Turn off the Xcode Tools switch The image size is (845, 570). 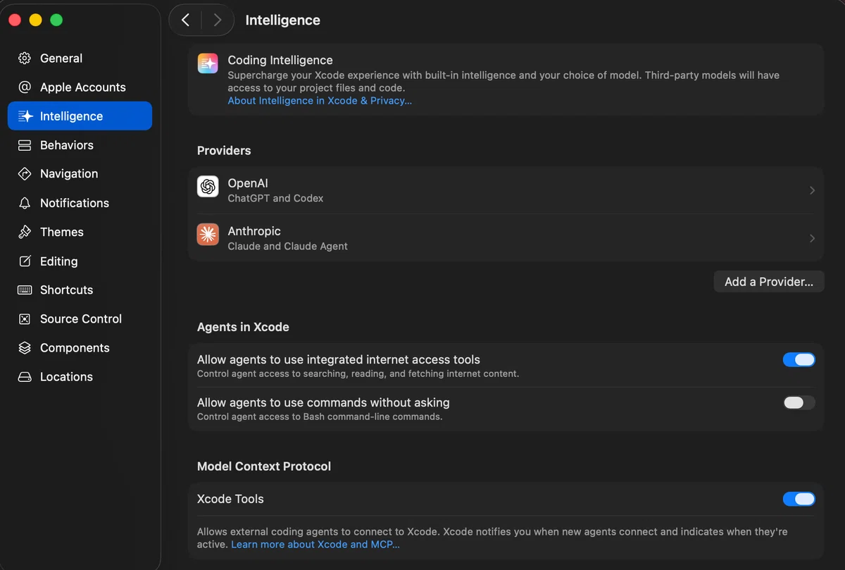[x=799, y=500]
